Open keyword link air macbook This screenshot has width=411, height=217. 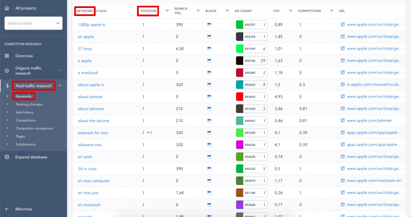(x=89, y=205)
